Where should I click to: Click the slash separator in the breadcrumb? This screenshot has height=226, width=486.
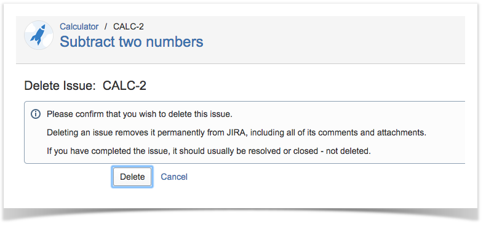click(x=106, y=26)
